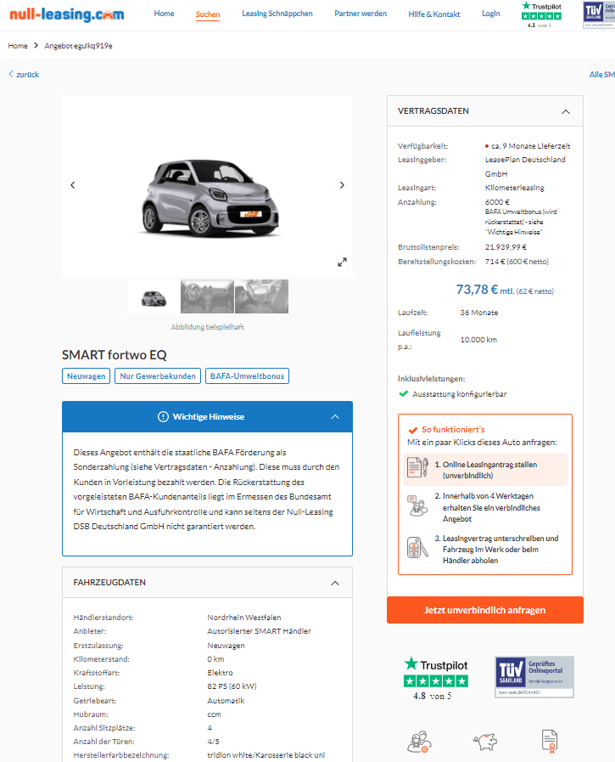Click the 36 Monate Laufzeit value
Image resolution: width=615 pixels, height=762 pixels.
(x=479, y=313)
